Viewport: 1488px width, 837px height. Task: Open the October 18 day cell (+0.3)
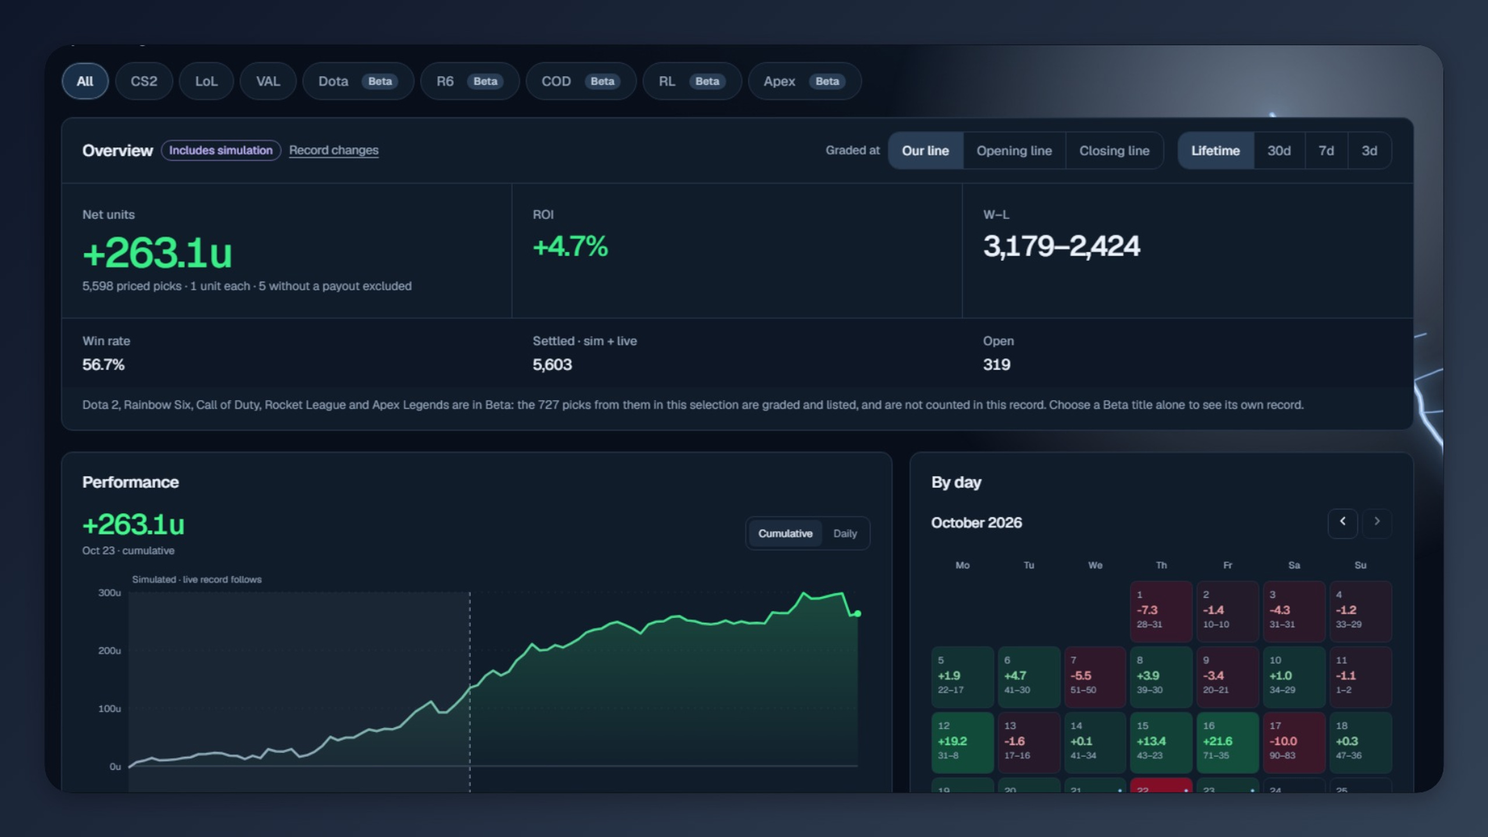point(1360,742)
